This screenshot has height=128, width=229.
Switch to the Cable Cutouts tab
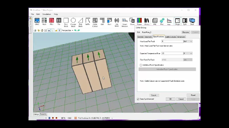coord(170,37)
